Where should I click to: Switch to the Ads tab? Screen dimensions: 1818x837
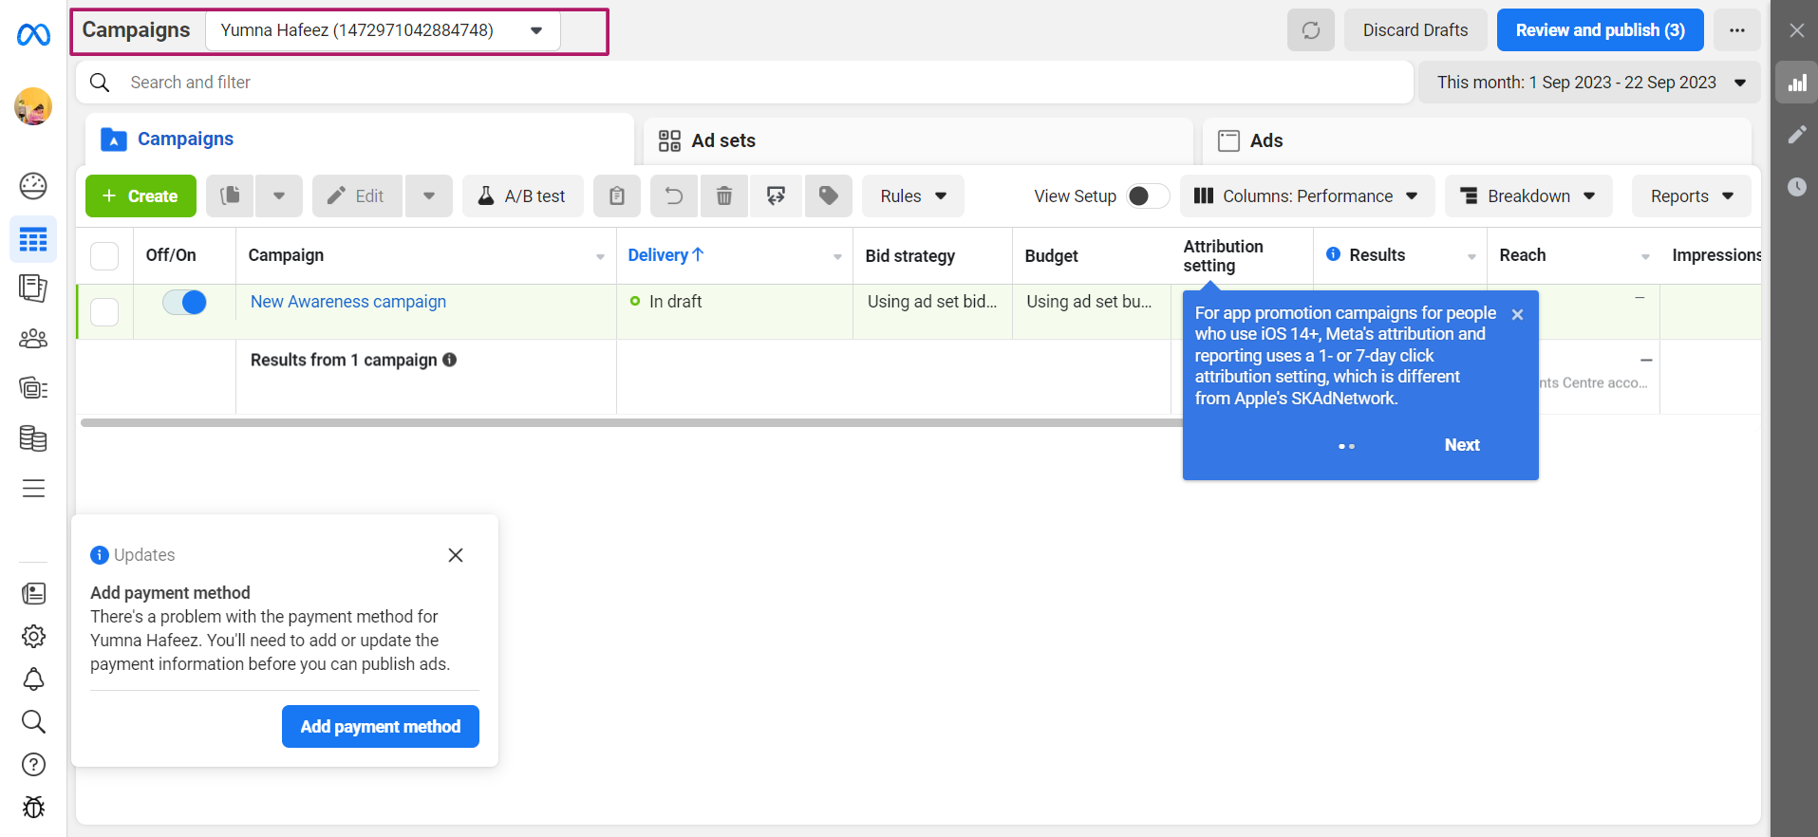pyautogui.click(x=1265, y=141)
